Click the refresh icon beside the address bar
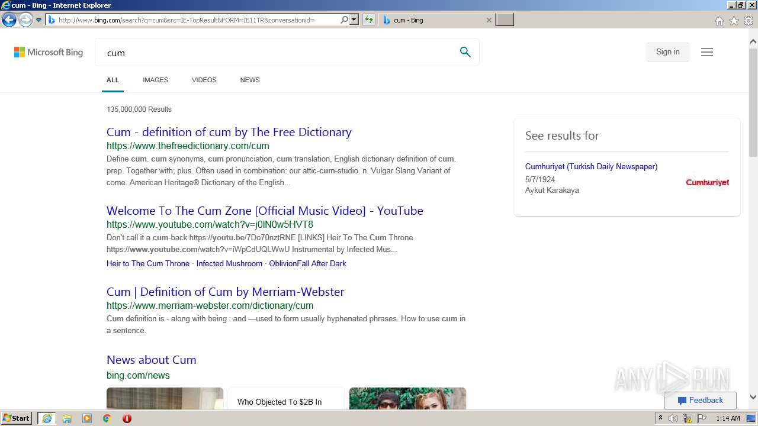The height and width of the screenshot is (426, 758). [369, 20]
